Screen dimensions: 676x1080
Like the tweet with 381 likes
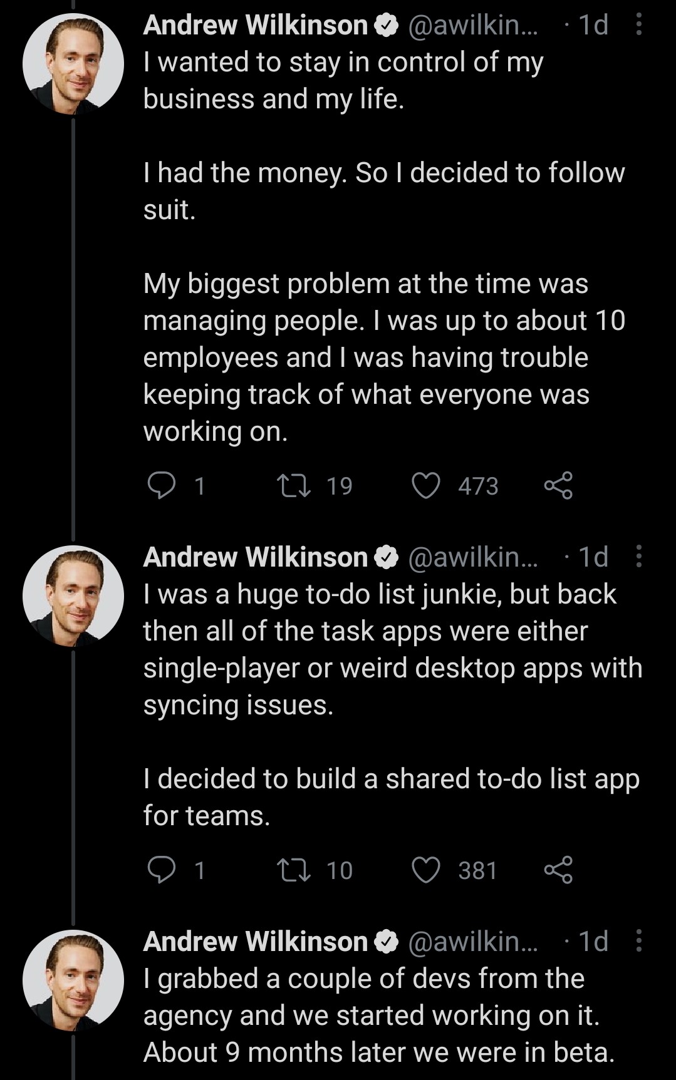[x=426, y=870]
